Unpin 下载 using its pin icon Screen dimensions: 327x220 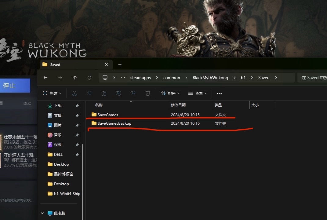[x=77, y=106]
